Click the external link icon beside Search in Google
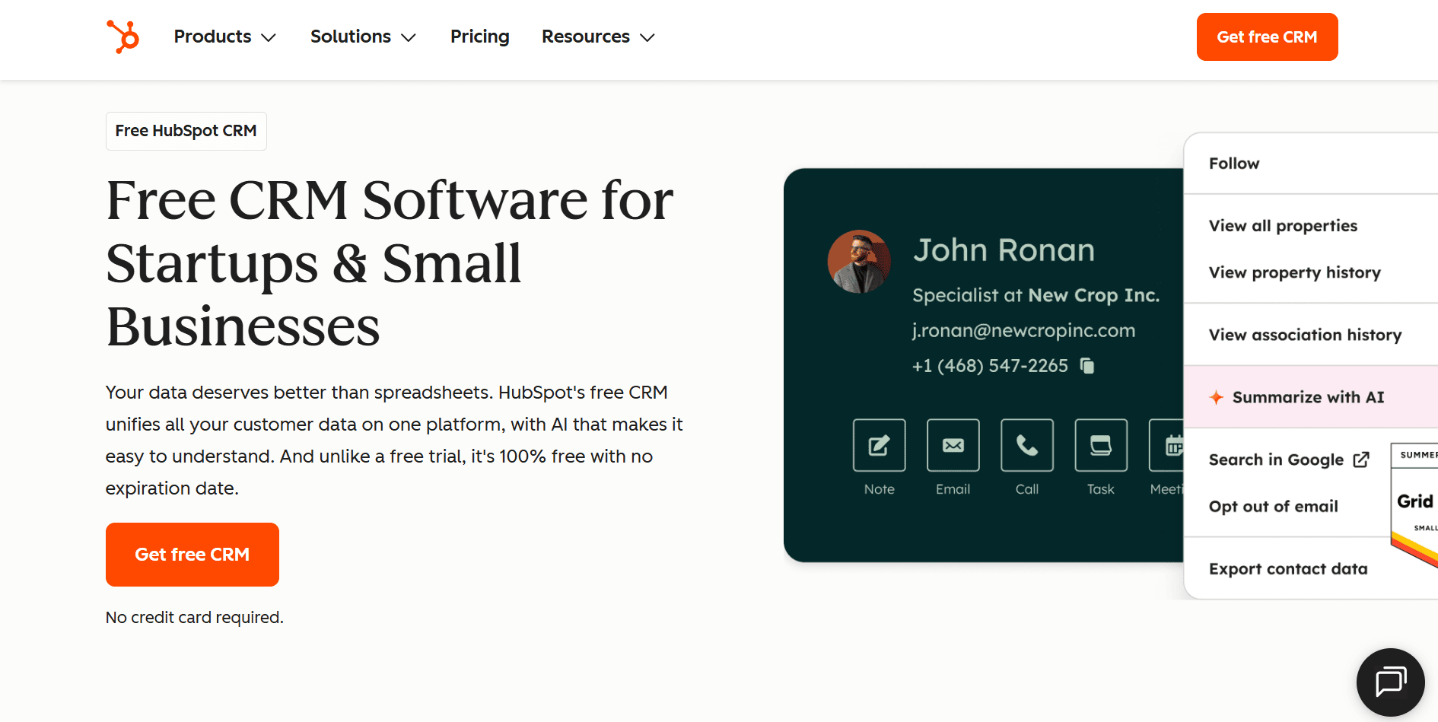Viewport: 1438px width, 722px height. pos(1361,460)
